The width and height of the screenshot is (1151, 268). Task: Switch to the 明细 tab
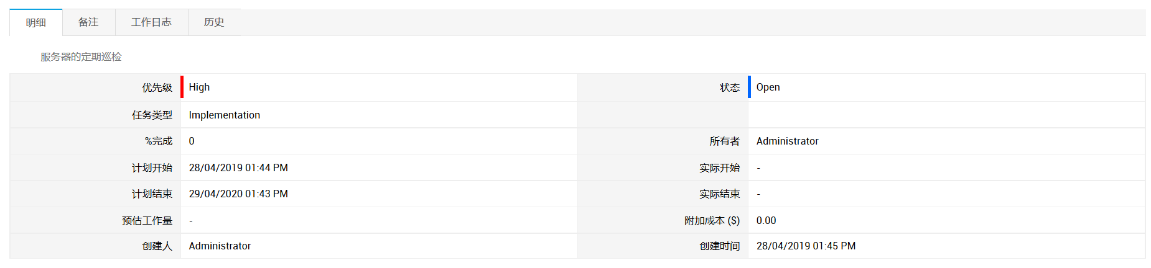click(x=36, y=23)
